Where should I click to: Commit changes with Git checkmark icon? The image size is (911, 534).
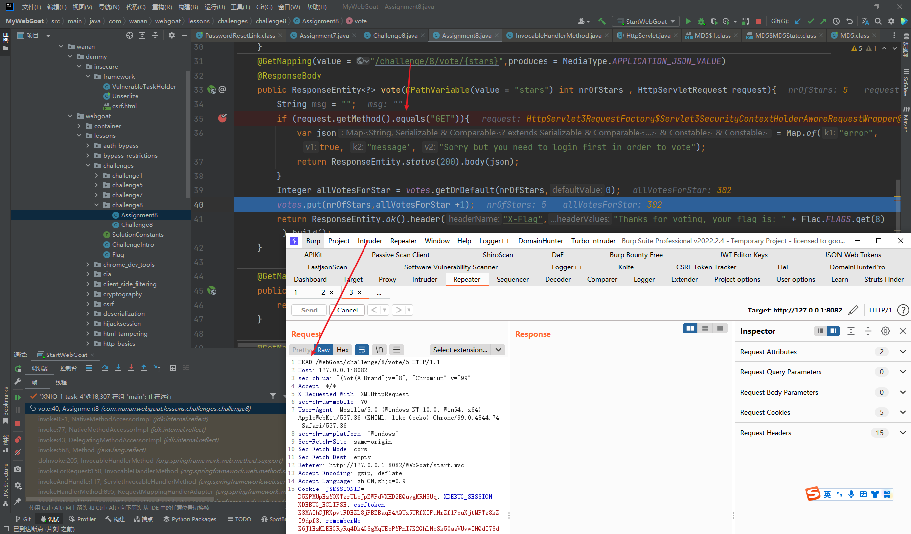811,21
